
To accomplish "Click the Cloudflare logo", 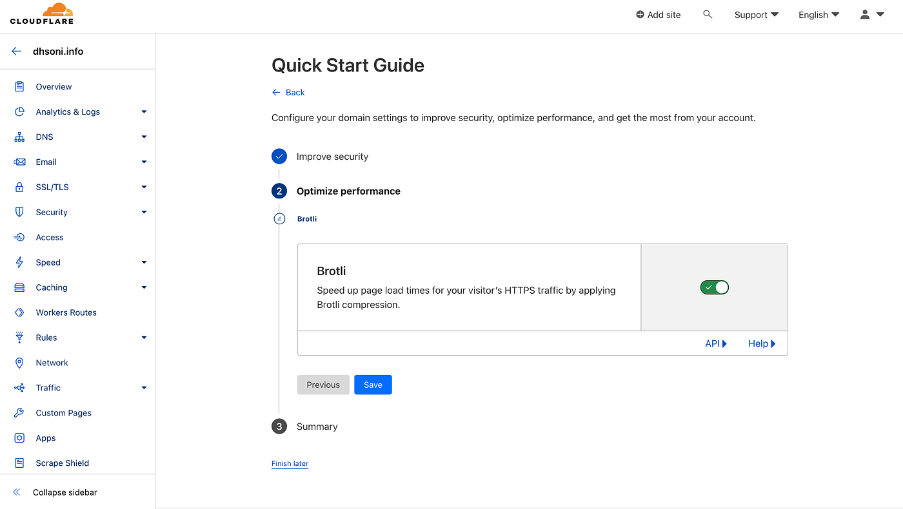I will point(42,14).
